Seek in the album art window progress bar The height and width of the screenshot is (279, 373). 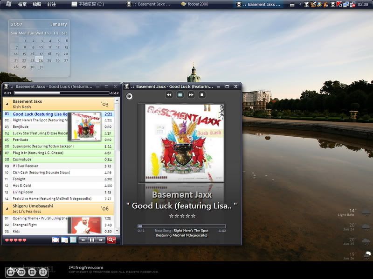pos(182,226)
